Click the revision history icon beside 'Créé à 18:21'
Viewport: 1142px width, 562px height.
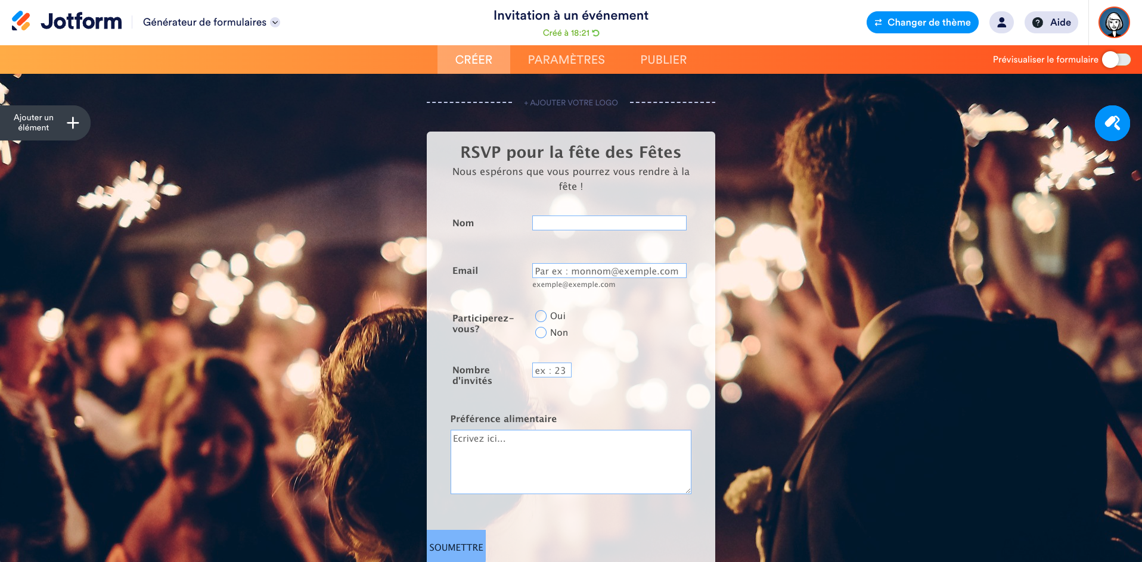click(595, 33)
